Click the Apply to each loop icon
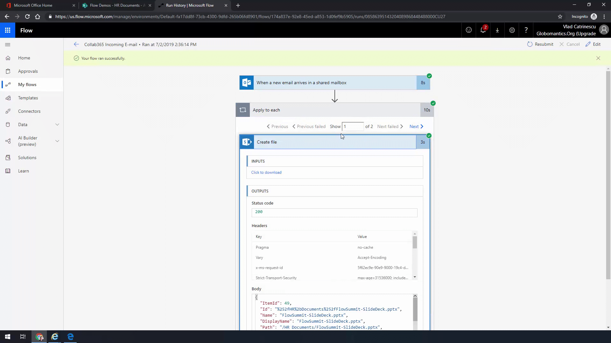Image resolution: width=611 pixels, height=343 pixels. click(243, 110)
